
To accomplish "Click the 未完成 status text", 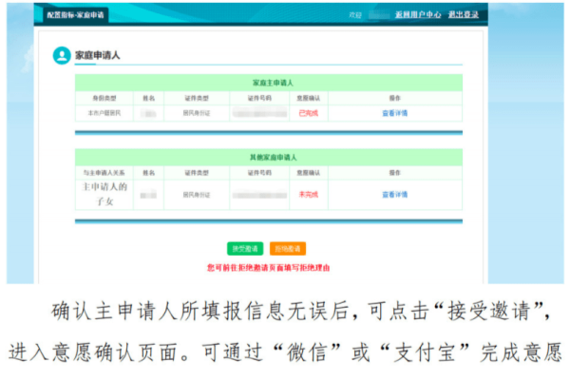I will tap(308, 195).
